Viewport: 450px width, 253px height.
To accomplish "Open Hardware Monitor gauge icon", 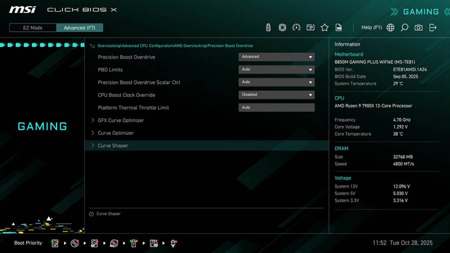I will click(297, 27).
